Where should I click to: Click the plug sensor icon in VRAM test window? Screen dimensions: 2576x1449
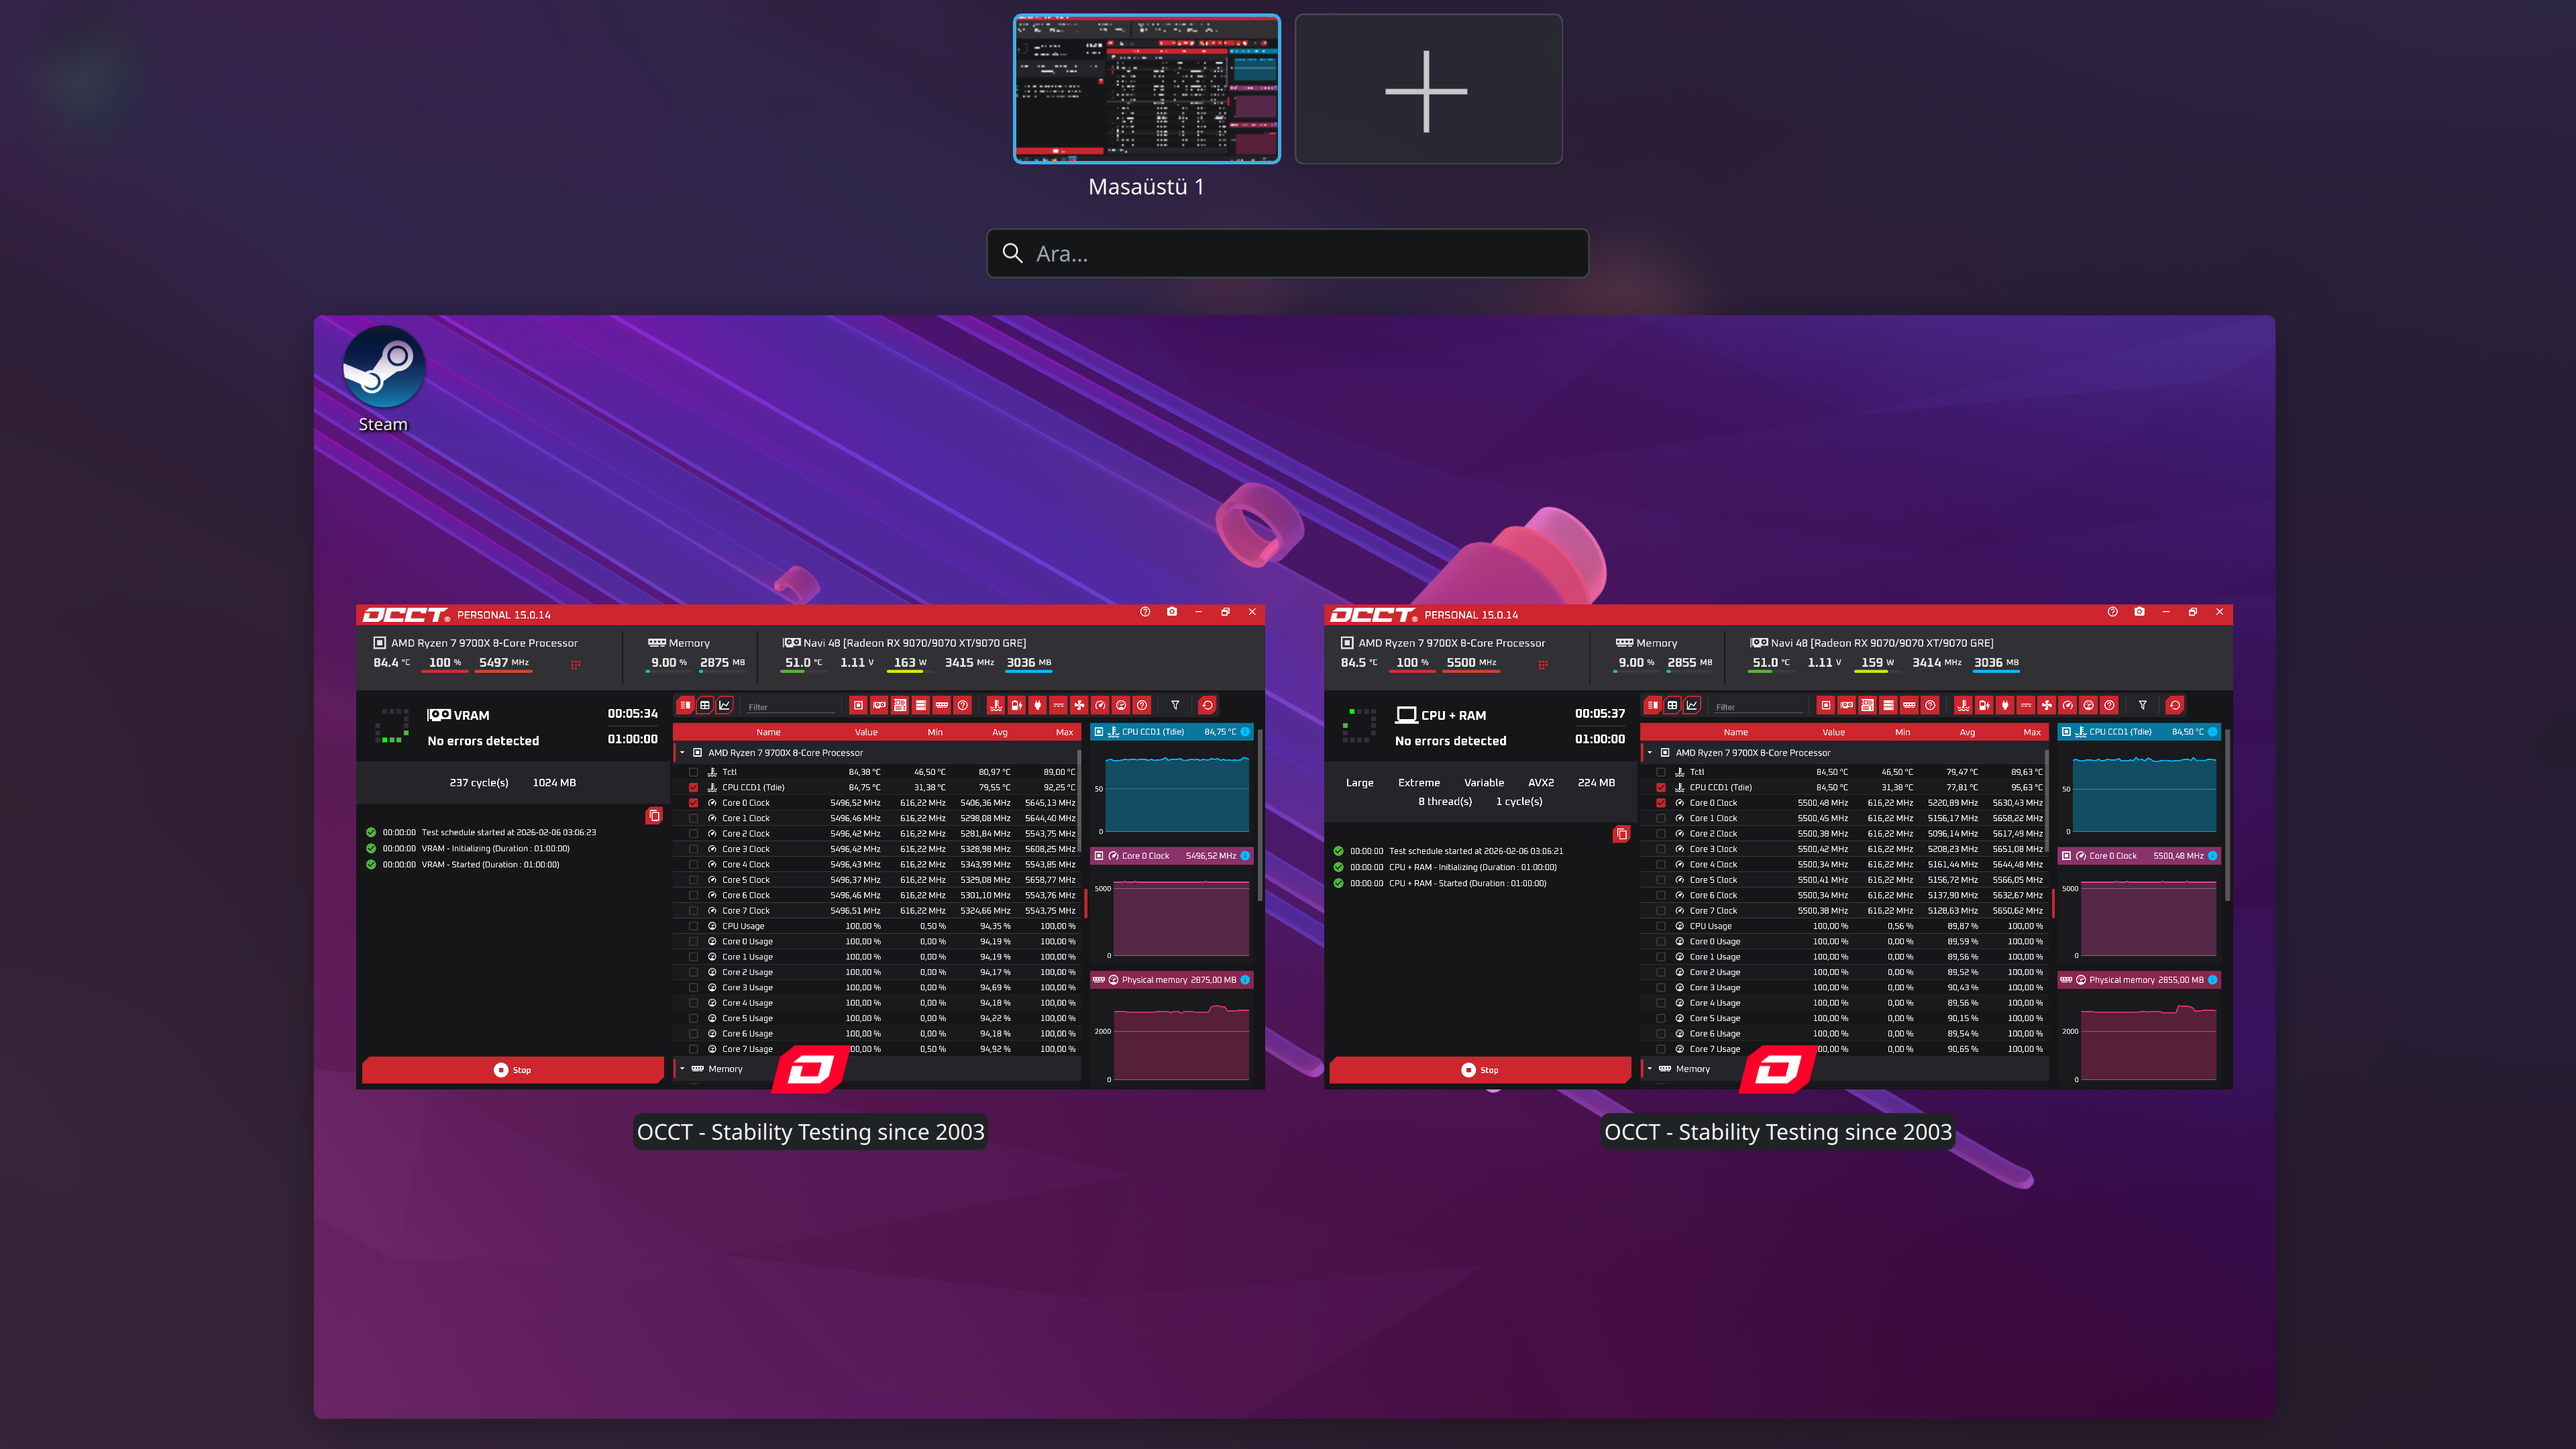(1037, 705)
